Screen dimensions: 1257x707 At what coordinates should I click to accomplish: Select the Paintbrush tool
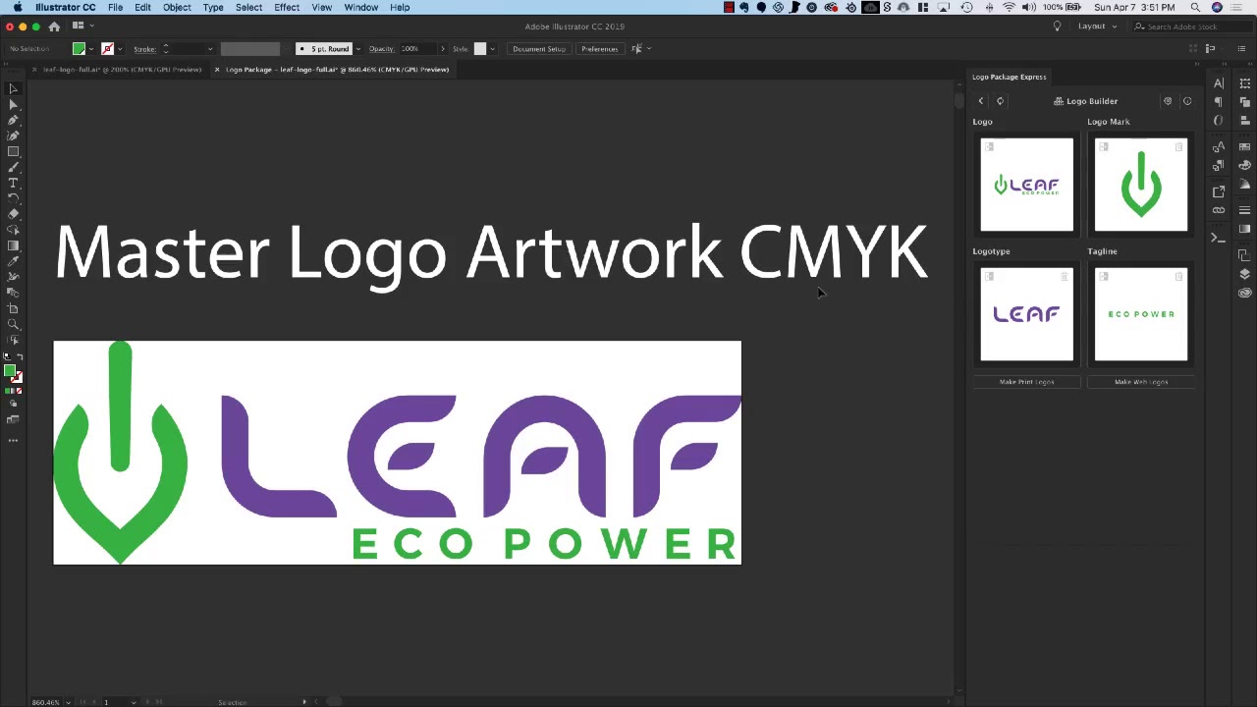(13, 167)
